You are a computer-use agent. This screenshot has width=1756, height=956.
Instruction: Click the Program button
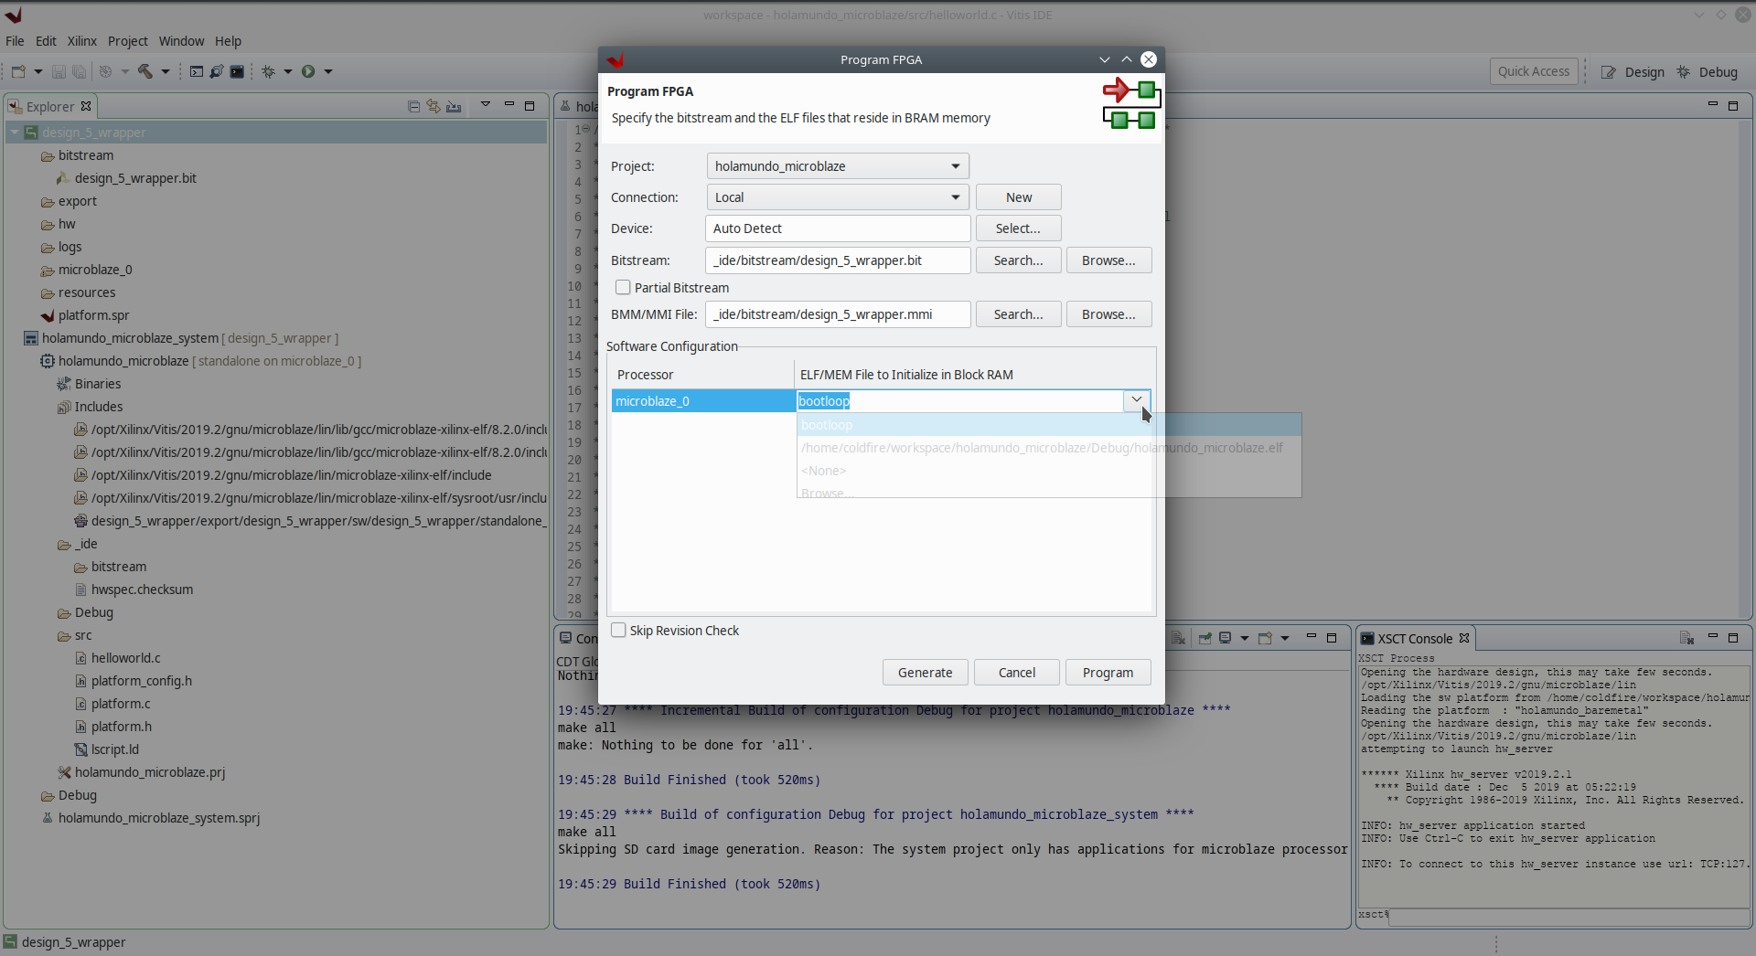1108,673
